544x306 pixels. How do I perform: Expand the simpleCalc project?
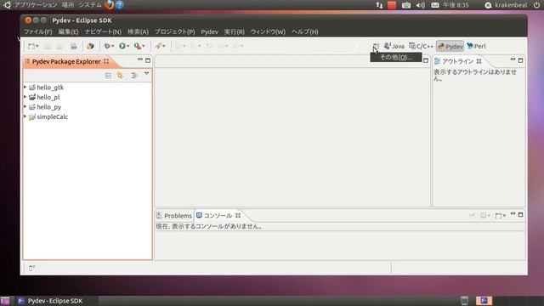[x=25, y=116]
